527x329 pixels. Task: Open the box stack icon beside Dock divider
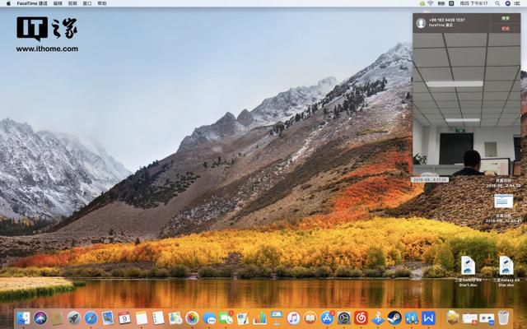click(x=453, y=318)
